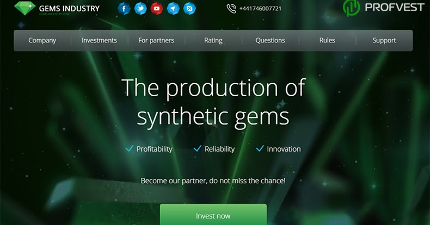Open the Twitter social icon
Screen dimensions: 430x225
click(140, 9)
